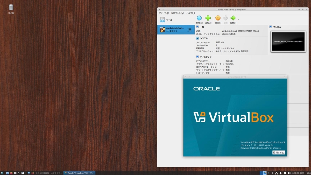Click the show-desktop monitor icon in taskbar
Screen dimensions: 311x175
[29, 173]
